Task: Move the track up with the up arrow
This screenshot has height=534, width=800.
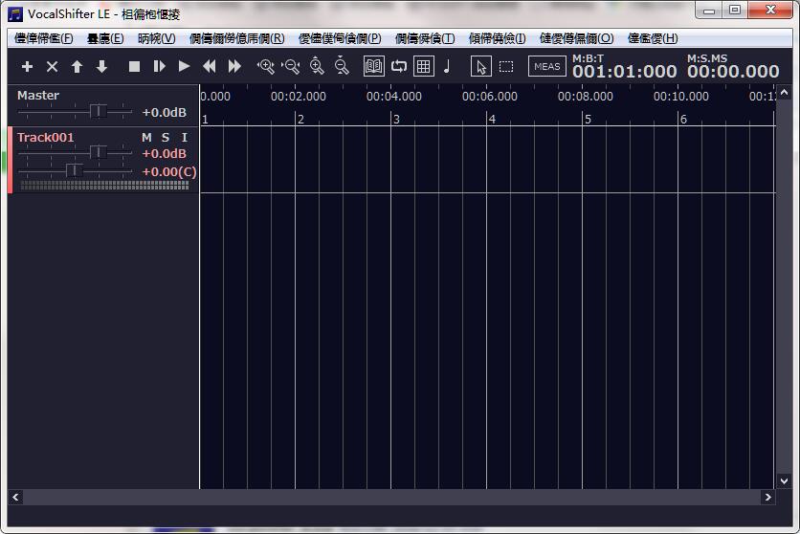Action: (x=77, y=67)
